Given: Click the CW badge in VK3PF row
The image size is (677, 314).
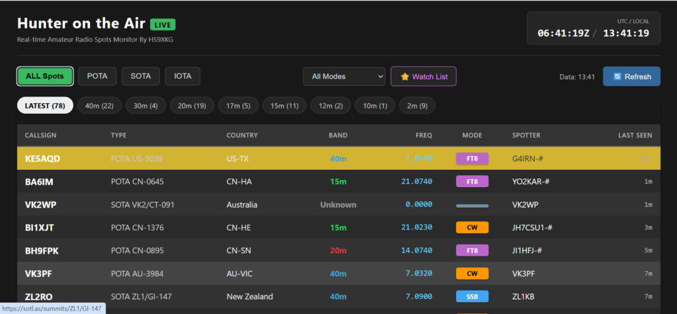Looking at the screenshot, I should coord(472,273).
